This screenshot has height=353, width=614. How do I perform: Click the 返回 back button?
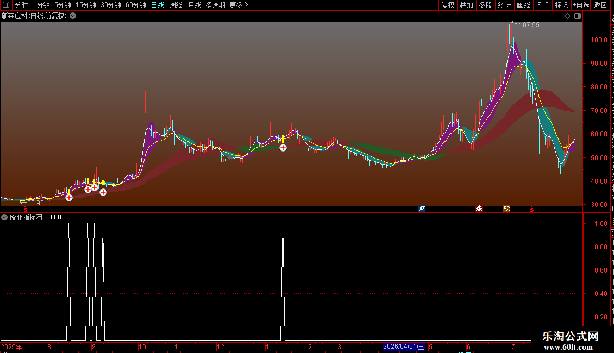coord(600,5)
